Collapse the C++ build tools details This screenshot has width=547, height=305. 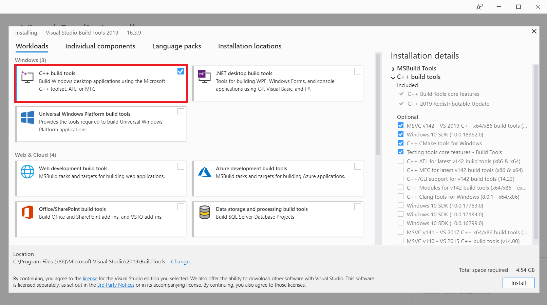pos(393,78)
